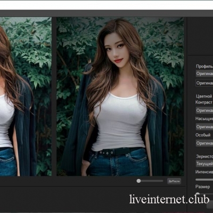The image size is (213, 213).
Task: Open the Контраст Оригинал dropdown
Action: [x=204, y=110]
